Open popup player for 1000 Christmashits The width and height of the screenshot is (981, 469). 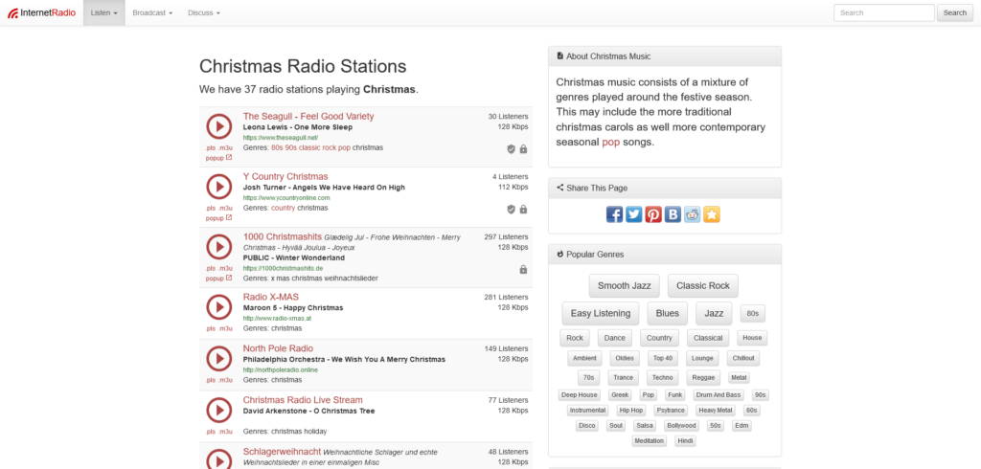point(219,279)
